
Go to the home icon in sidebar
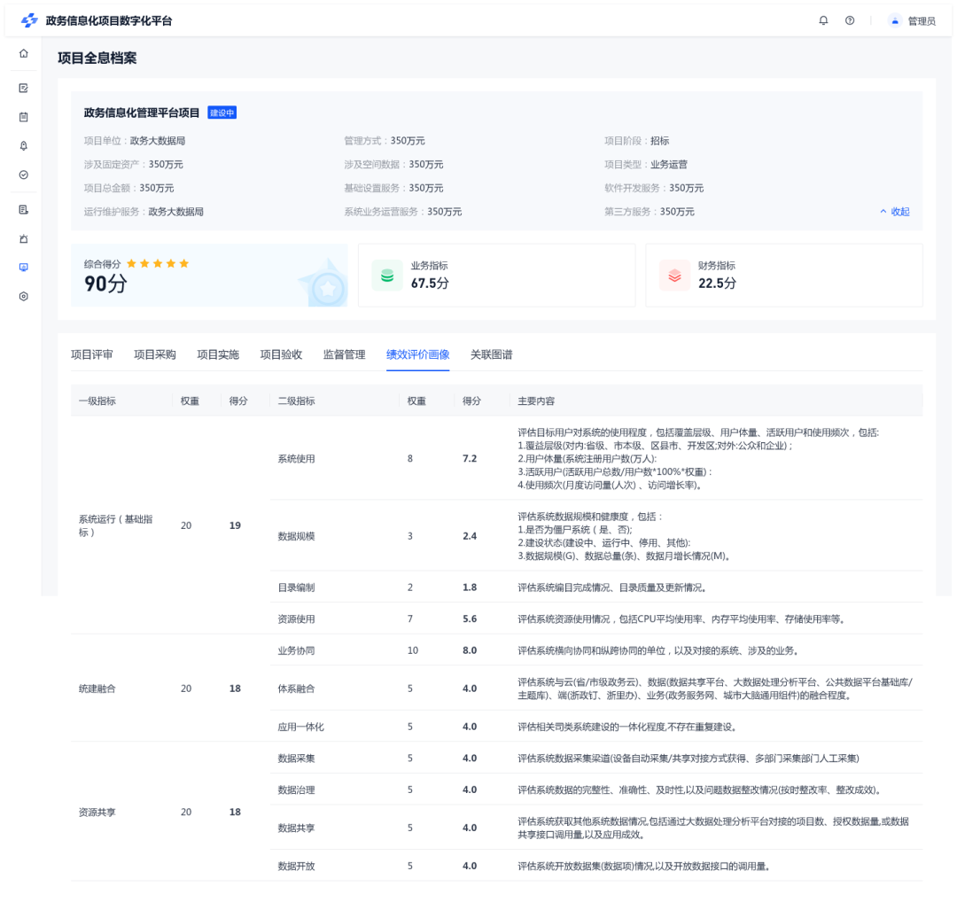23,53
